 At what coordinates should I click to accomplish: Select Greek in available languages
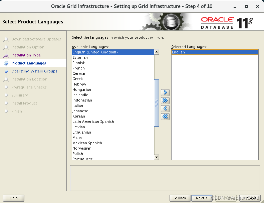[x=113, y=79]
